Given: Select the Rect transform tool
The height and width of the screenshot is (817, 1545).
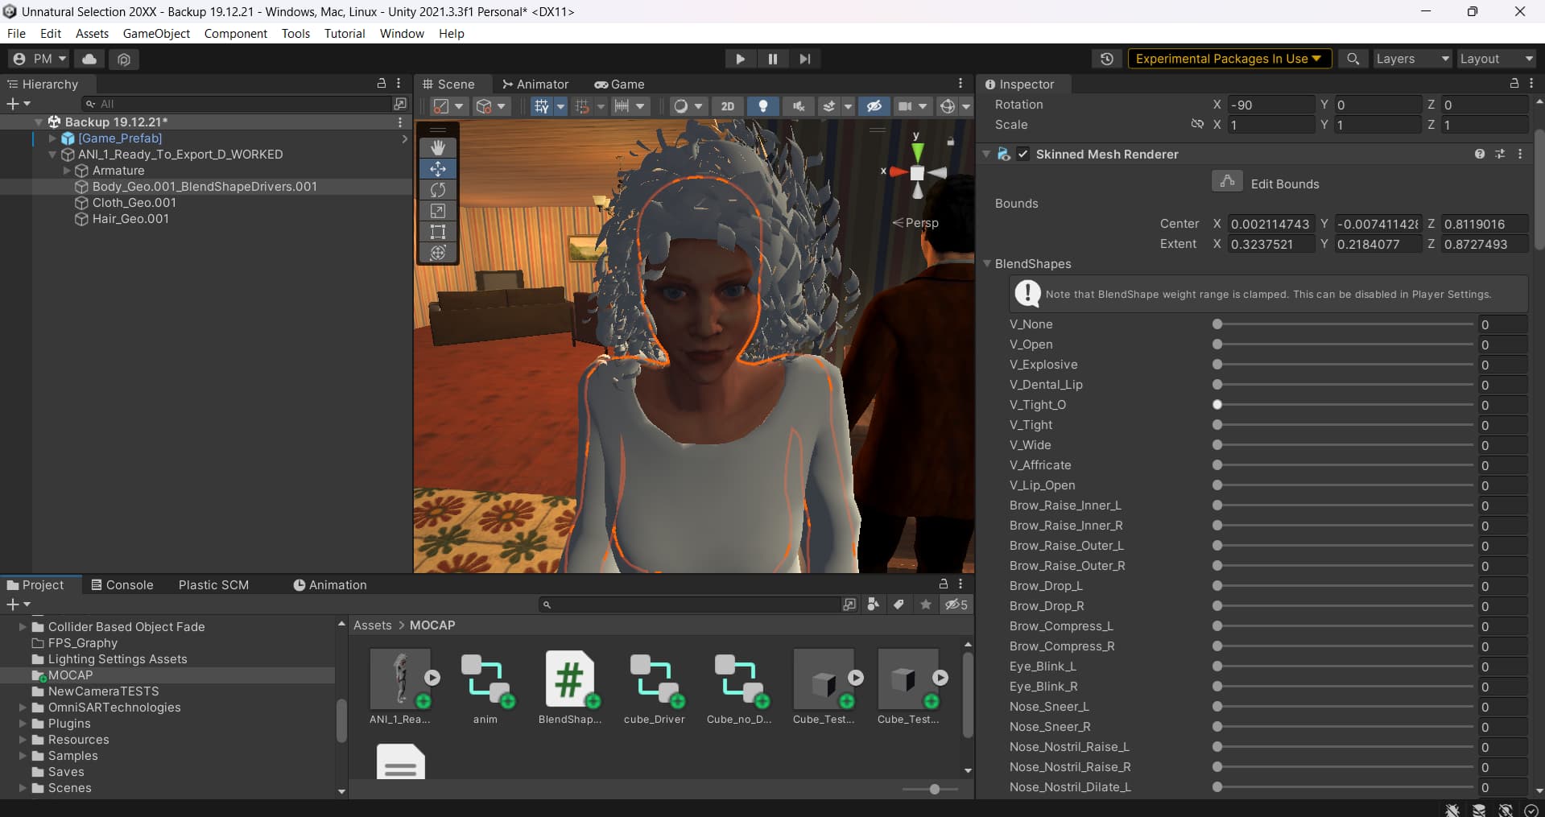Looking at the screenshot, I should [438, 232].
